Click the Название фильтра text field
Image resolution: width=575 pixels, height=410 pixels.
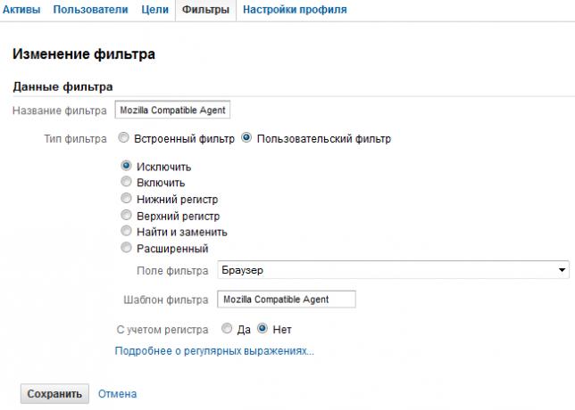(x=174, y=111)
